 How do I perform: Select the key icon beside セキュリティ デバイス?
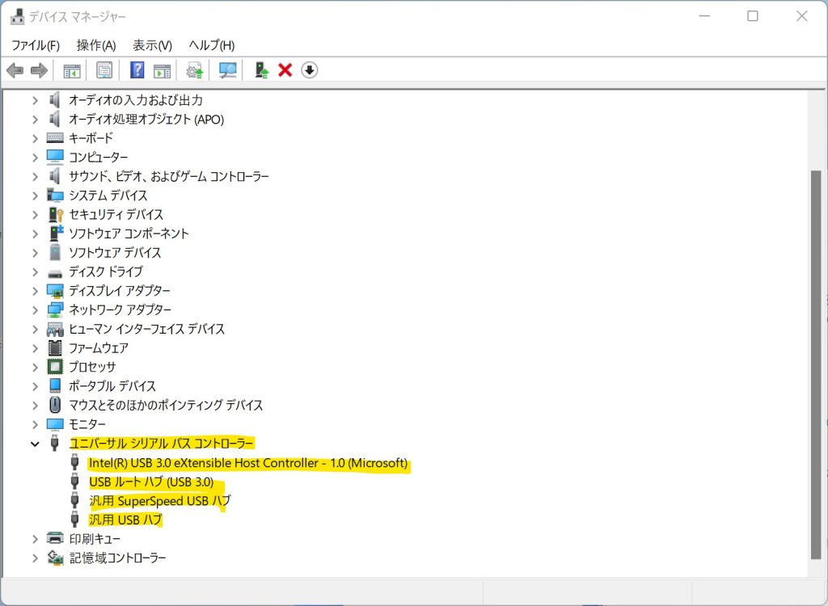click(56, 214)
